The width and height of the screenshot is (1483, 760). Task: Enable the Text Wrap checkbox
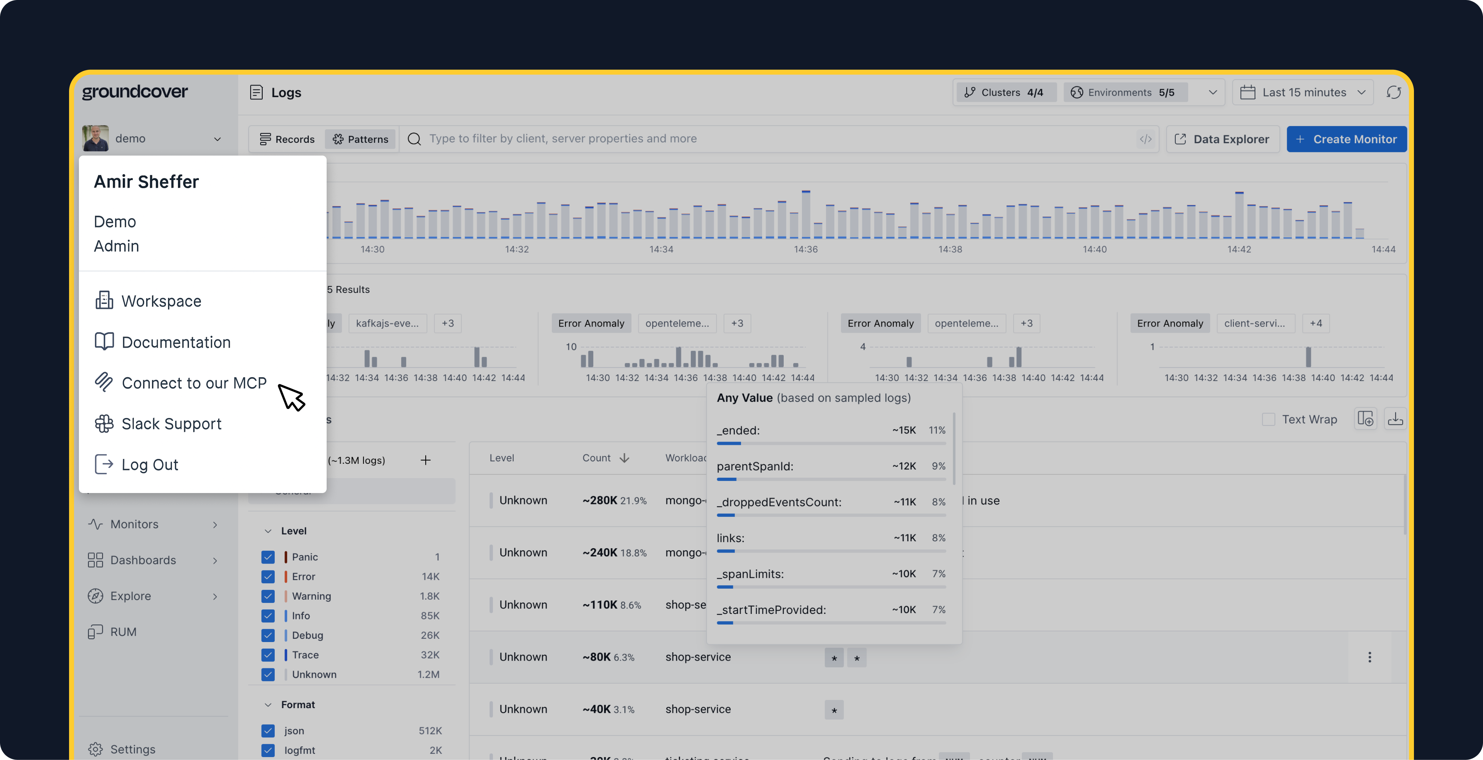pos(1268,419)
